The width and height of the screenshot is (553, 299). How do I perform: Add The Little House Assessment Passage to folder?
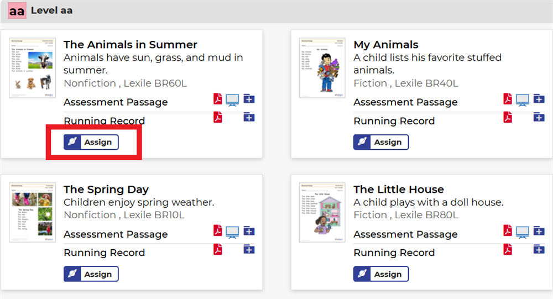click(x=539, y=231)
